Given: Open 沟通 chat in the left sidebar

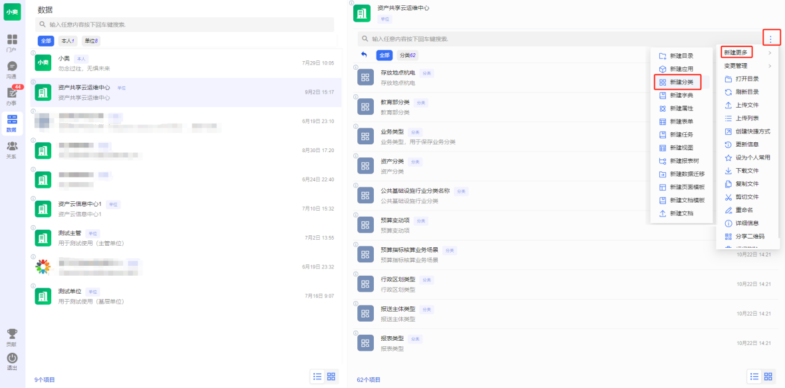Looking at the screenshot, I should coord(12,69).
